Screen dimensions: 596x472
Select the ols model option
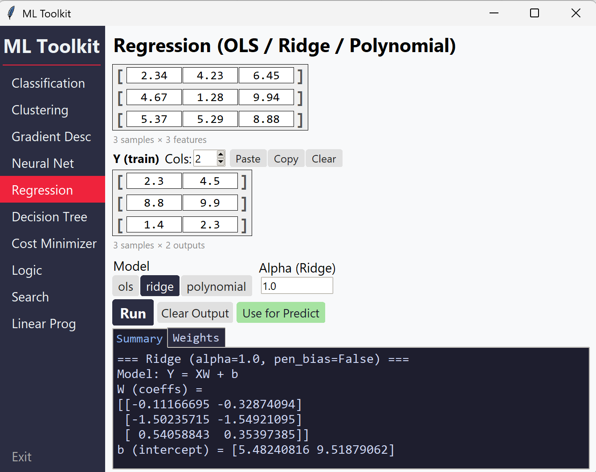[126, 286]
